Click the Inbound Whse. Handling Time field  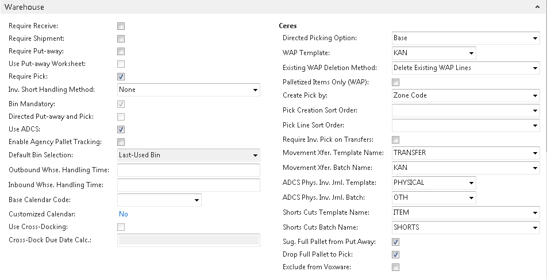[x=188, y=185]
